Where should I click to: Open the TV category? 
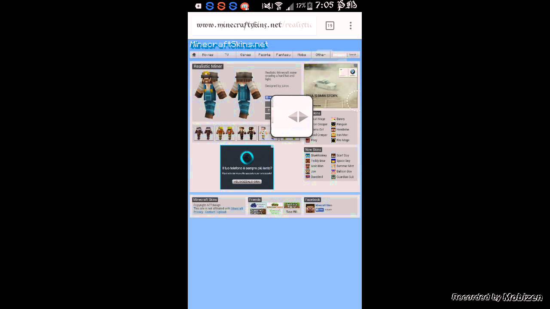click(x=226, y=55)
